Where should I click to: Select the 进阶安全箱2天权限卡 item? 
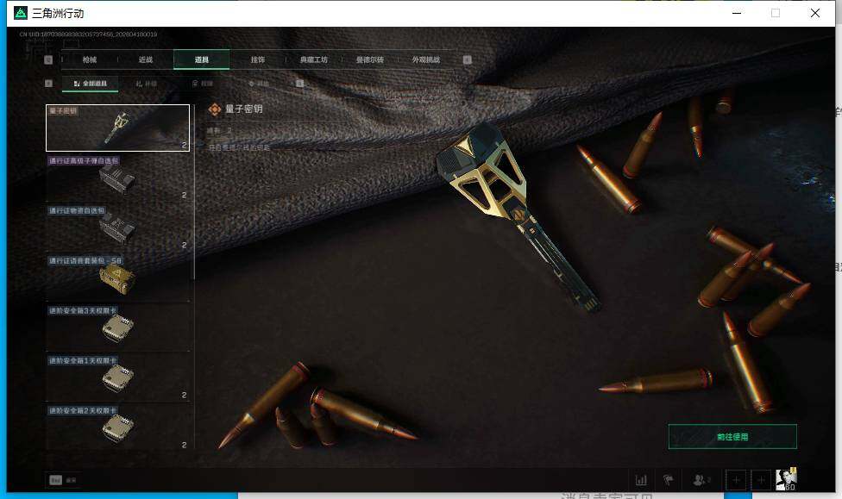point(117,427)
